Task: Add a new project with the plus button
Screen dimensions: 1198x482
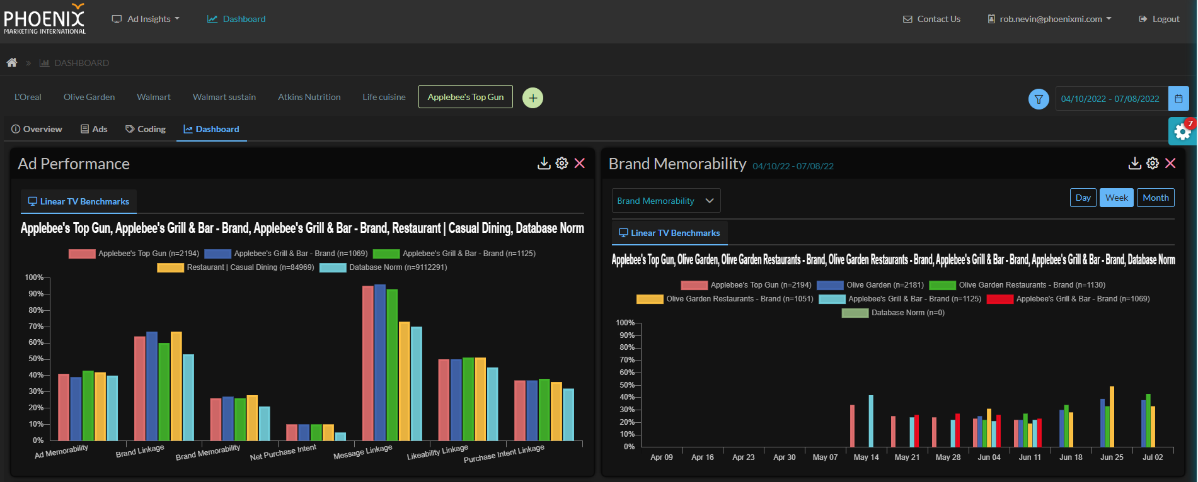Action: click(x=533, y=98)
